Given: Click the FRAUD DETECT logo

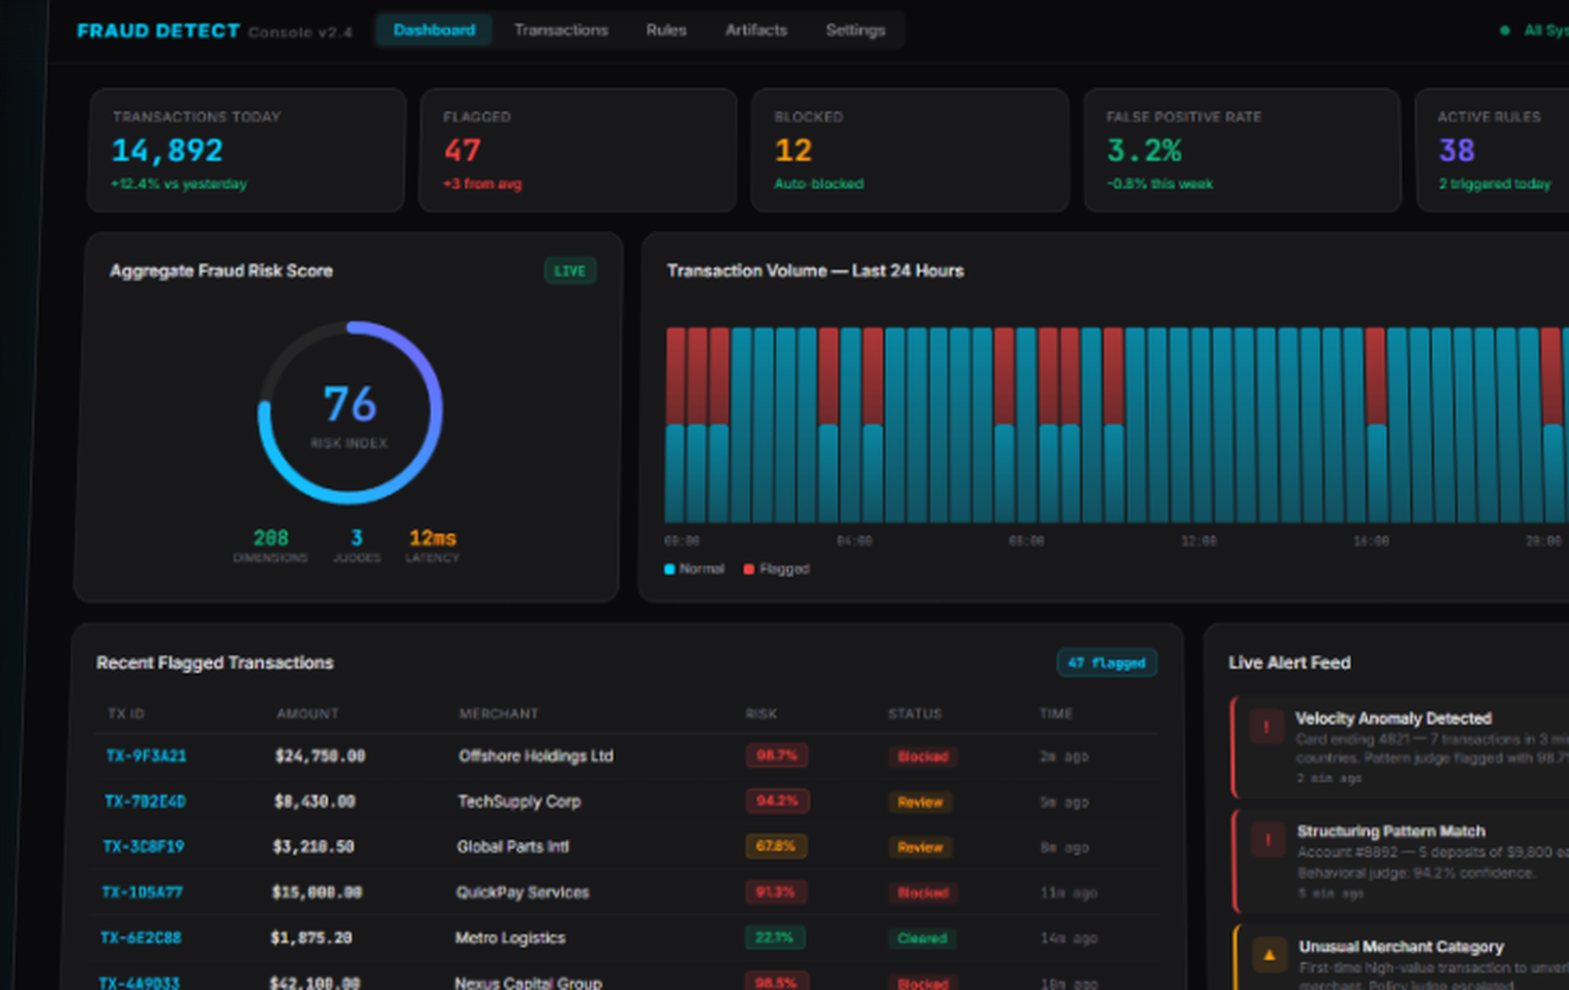Looking at the screenshot, I should point(158,31).
